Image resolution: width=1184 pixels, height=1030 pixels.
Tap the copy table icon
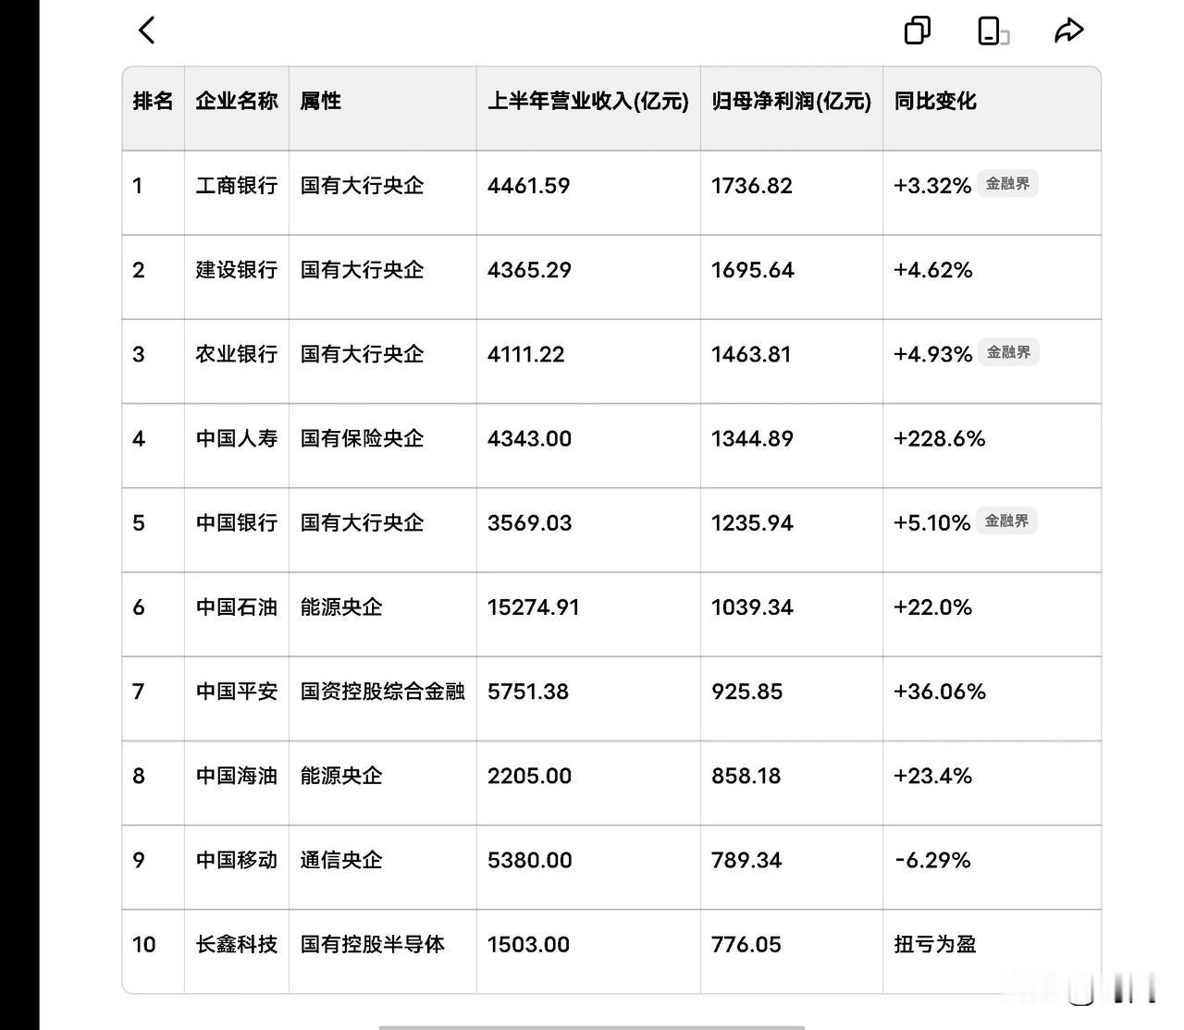(x=917, y=31)
